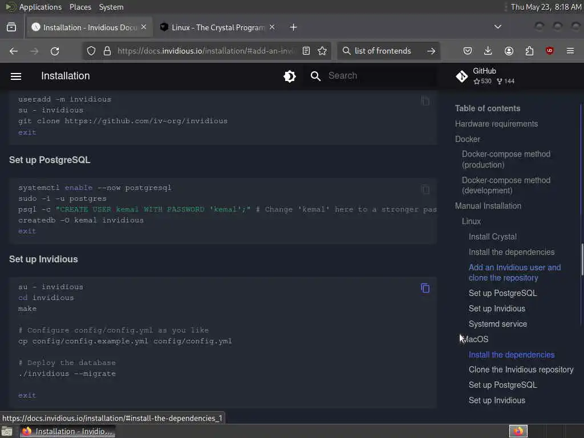Jump to Linux 'Set up PostgreSQL' contents link
The height and width of the screenshot is (438, 584).
[502, 293]
